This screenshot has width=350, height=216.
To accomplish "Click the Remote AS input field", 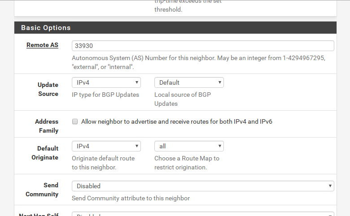I will 203,46.
